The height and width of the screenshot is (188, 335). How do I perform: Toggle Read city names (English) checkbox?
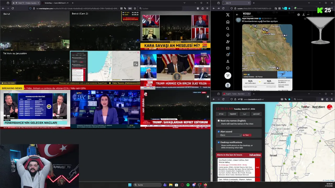(219, 121)
